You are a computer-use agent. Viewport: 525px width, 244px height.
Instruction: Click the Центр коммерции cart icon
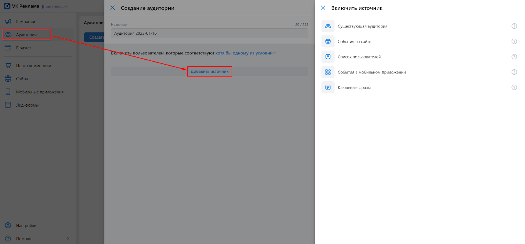8,66
